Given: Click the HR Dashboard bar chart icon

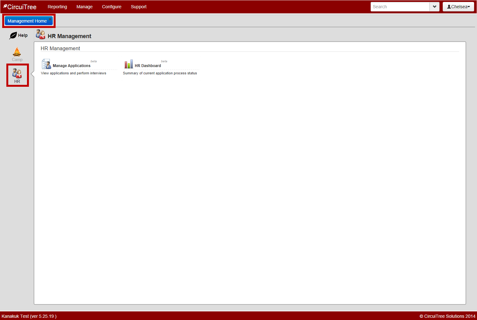Looking at the screenshot, I should click(x=129, y=64).
